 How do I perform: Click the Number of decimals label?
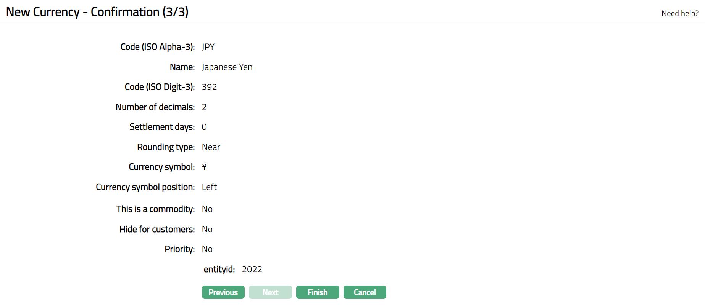pos(155,107)
